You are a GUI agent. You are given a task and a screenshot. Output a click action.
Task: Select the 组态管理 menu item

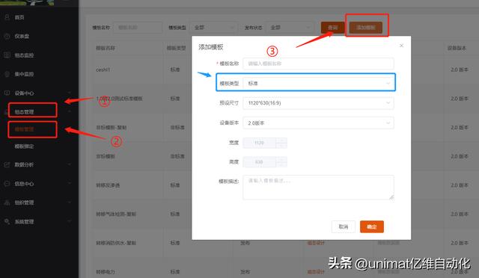pyautogui.click(x=24, y=111)
